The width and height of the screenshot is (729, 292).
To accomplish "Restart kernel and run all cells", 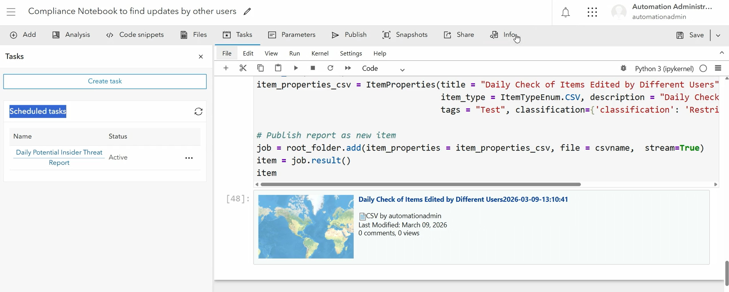I will (348, 68).
